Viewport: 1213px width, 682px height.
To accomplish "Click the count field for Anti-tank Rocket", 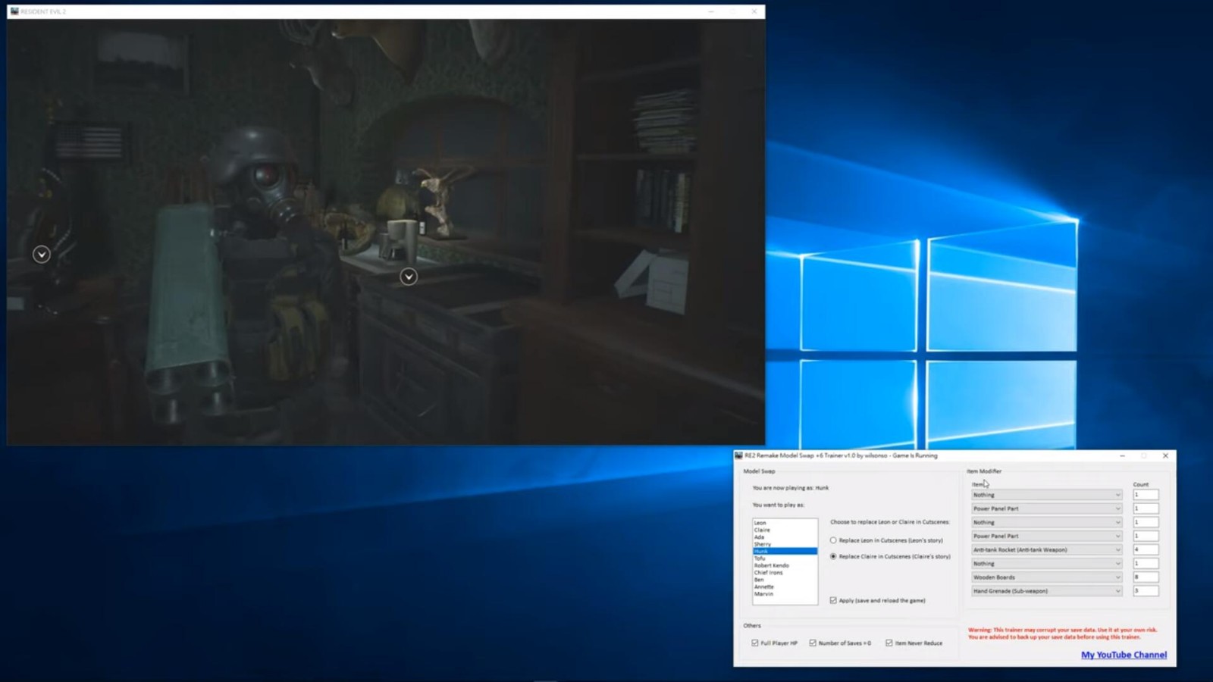I will [1145, 549].
